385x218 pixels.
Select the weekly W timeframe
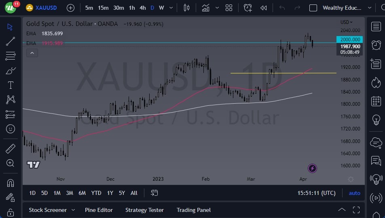tap(161, 8)
